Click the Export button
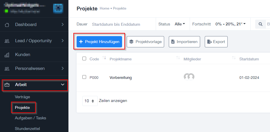This screenshot has height=132, width=270. coord(216,42)
